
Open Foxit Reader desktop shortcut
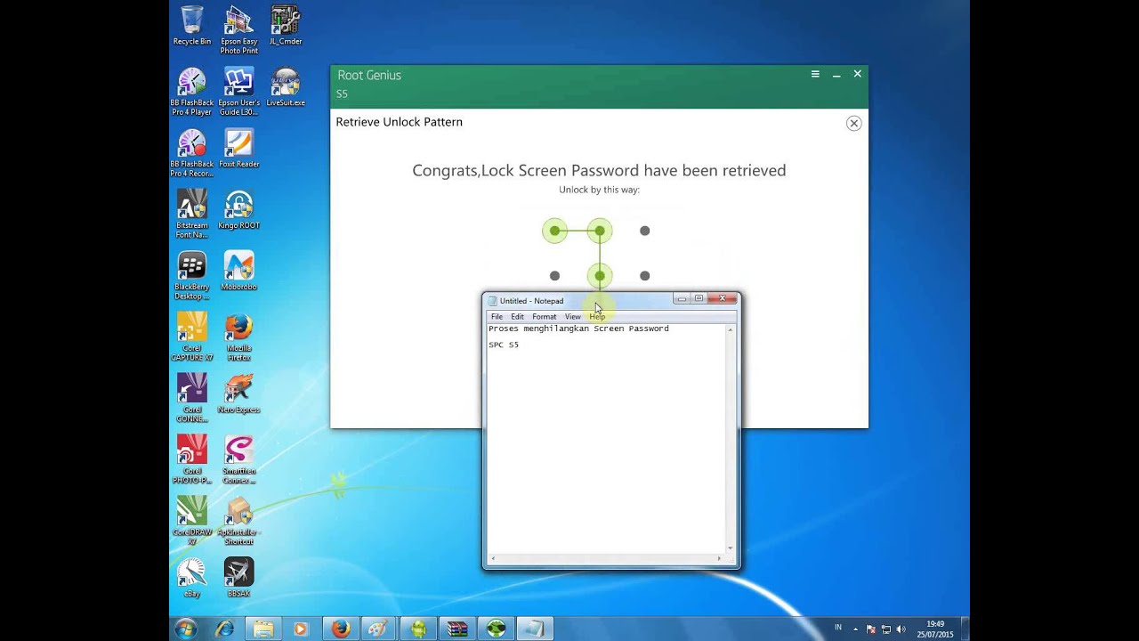238,149
